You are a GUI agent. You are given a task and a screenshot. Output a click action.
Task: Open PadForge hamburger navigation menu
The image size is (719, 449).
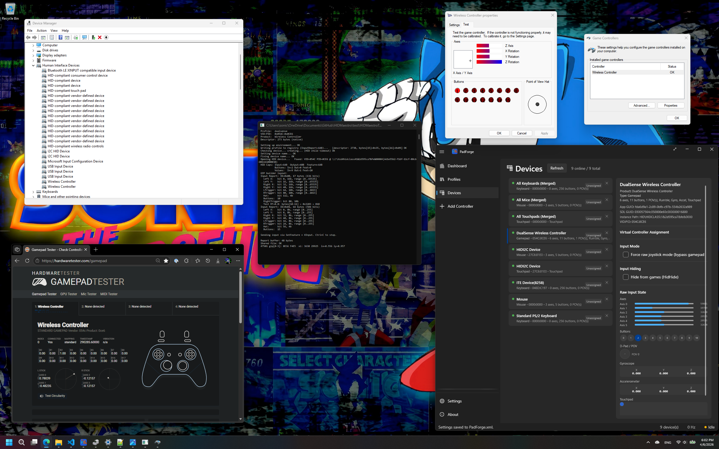coord(442,152)
